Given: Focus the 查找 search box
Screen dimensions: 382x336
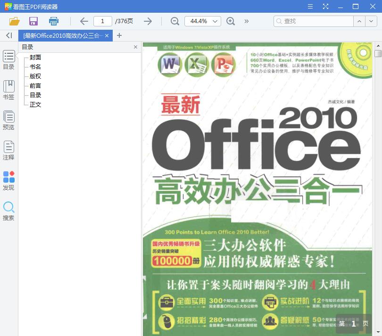Looking at the screenshot, I should tap(313, 21).
